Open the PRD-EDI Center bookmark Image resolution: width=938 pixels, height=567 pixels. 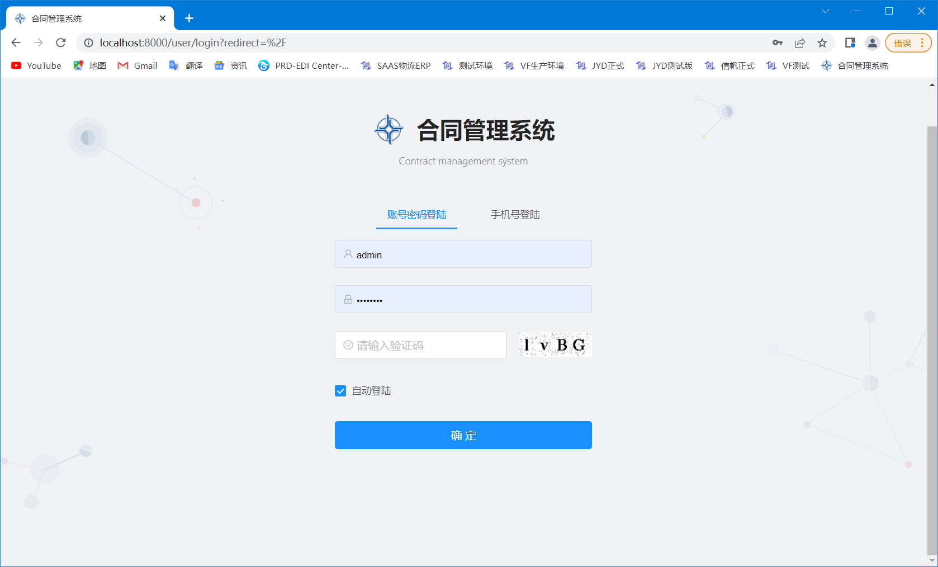point(304,65)
